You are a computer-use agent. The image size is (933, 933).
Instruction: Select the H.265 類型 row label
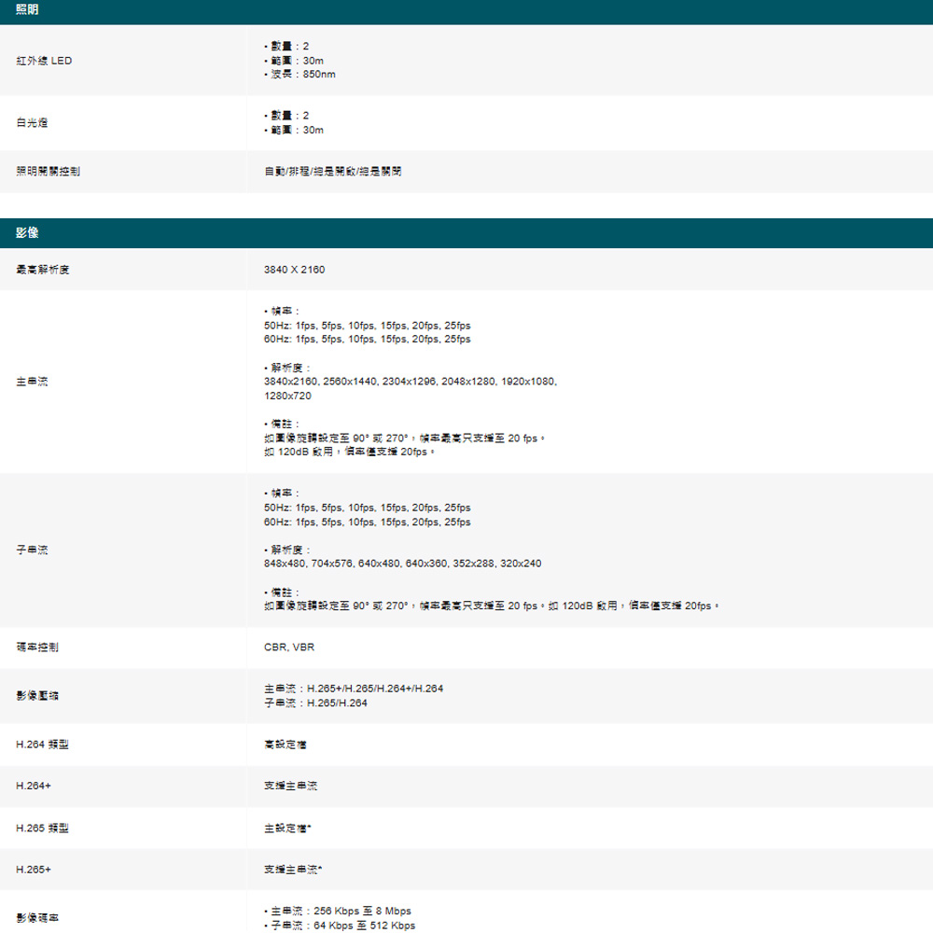(x=43, y=829)
